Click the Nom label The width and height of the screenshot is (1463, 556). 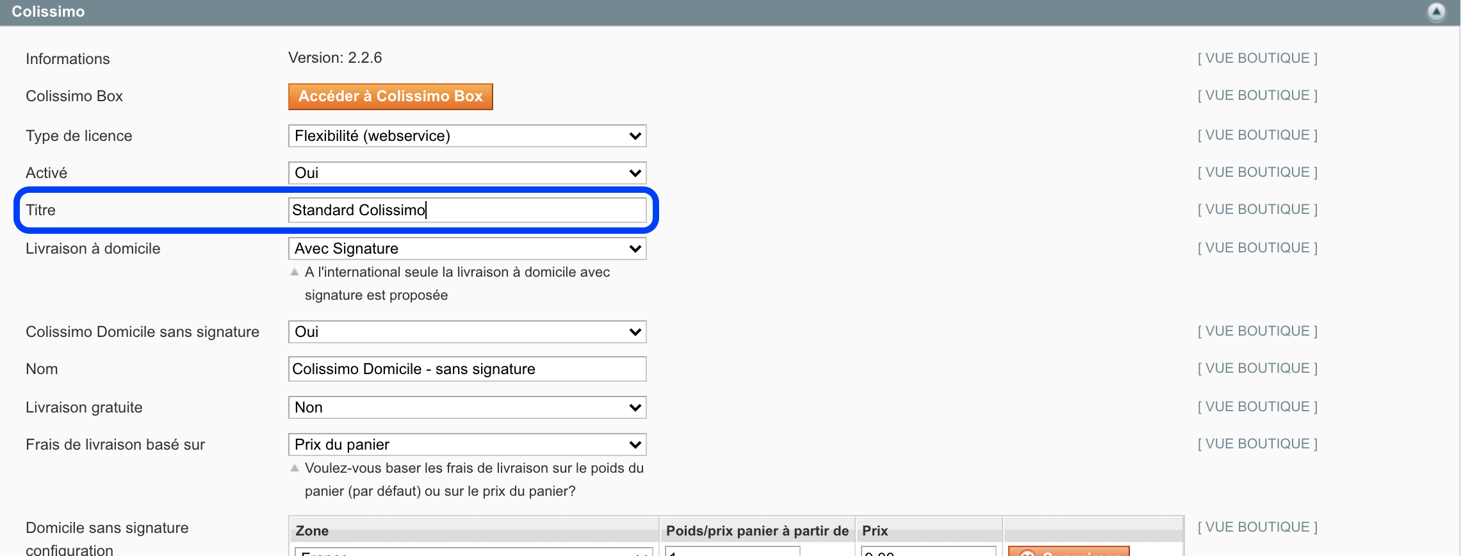click(x=42, y=369)
